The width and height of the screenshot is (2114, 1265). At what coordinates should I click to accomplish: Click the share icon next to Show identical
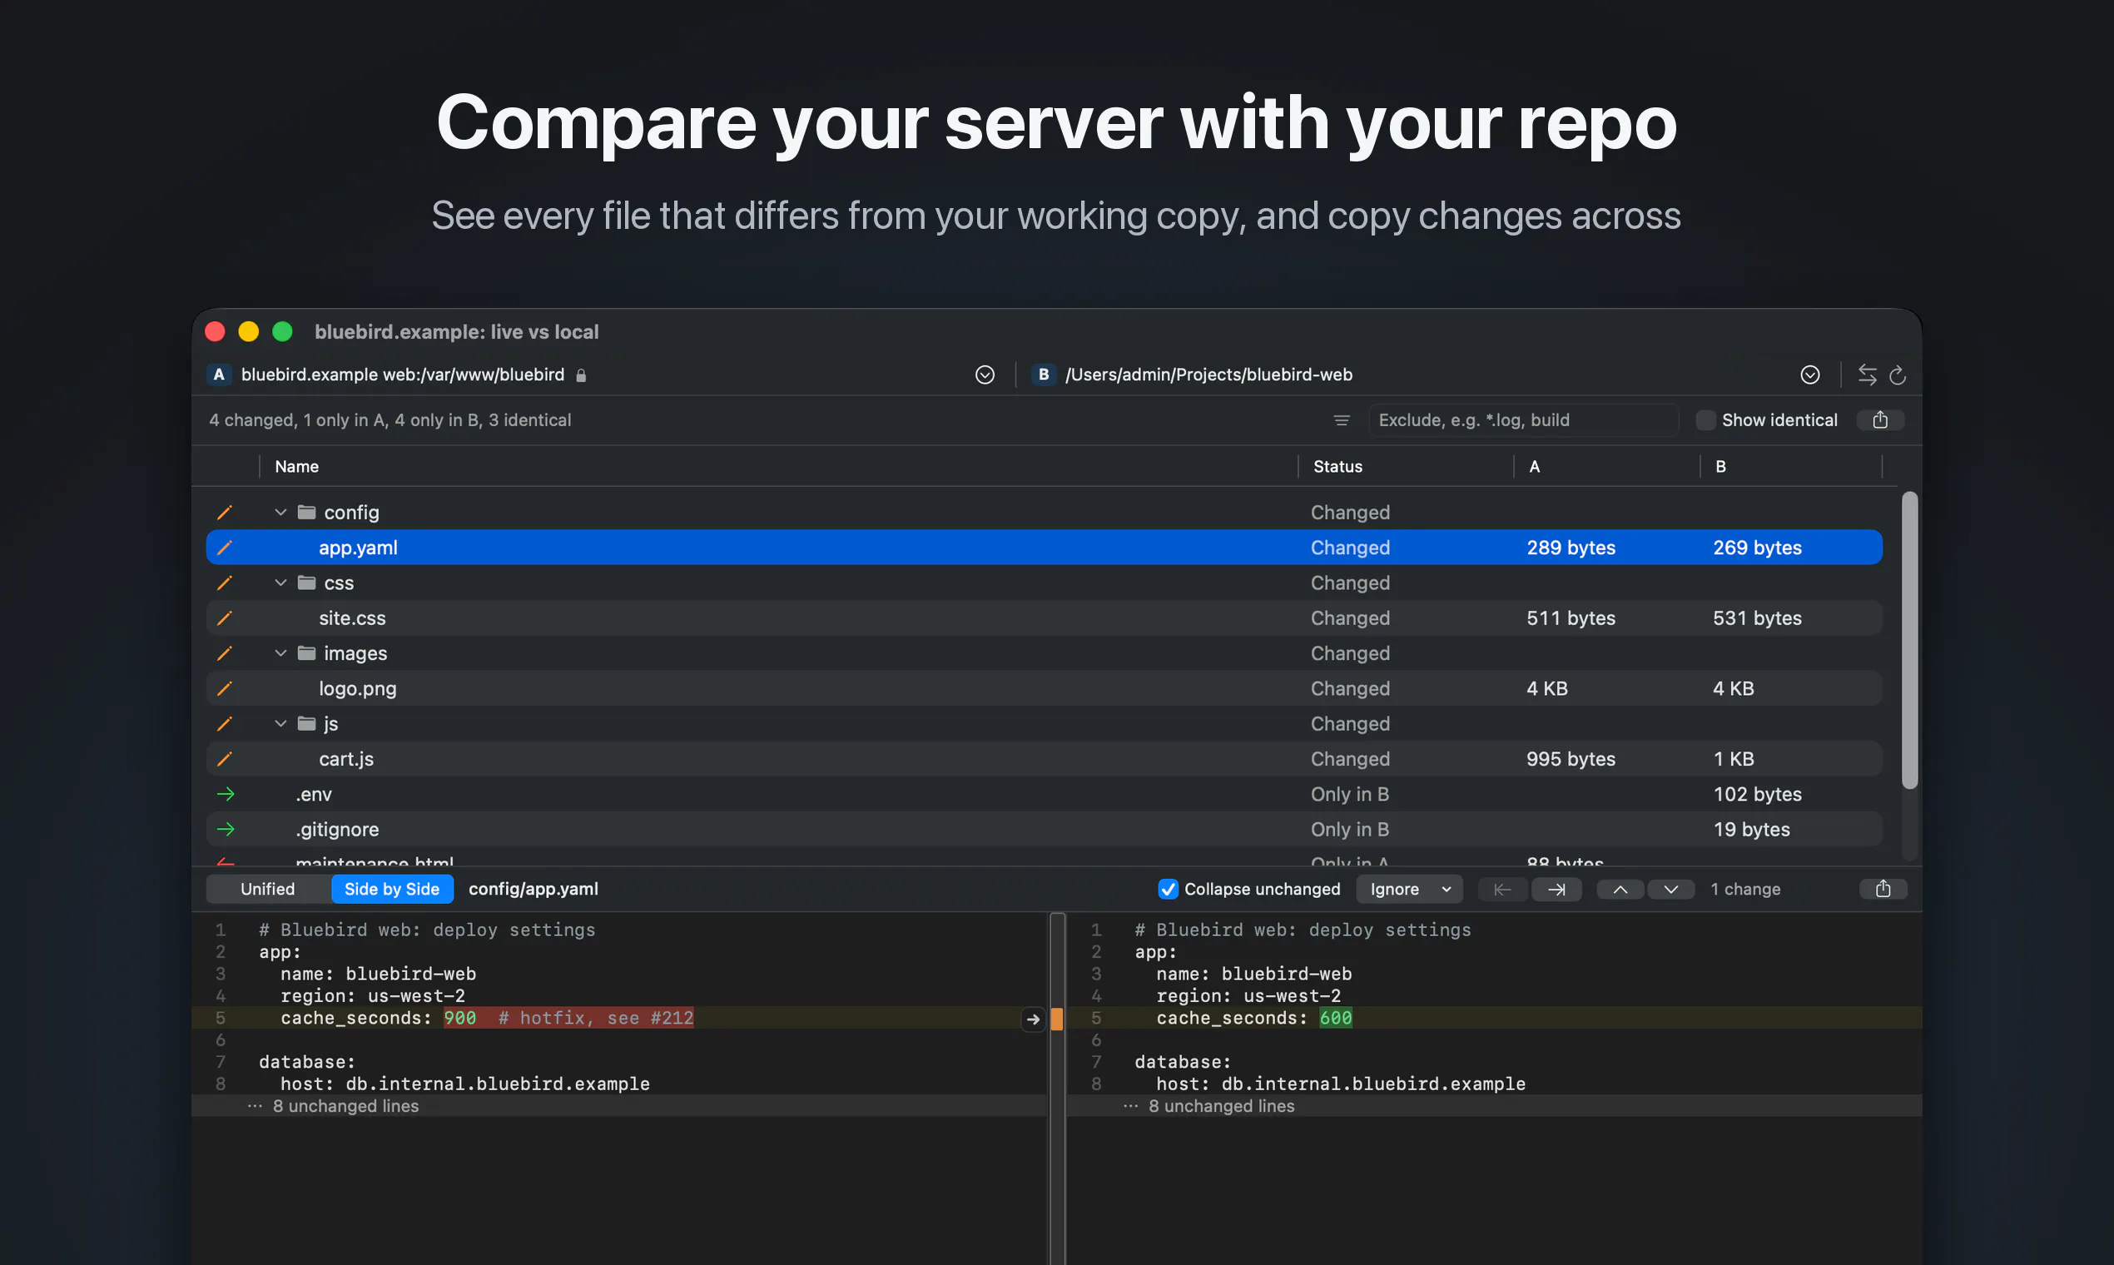(x=1880, y=420)
